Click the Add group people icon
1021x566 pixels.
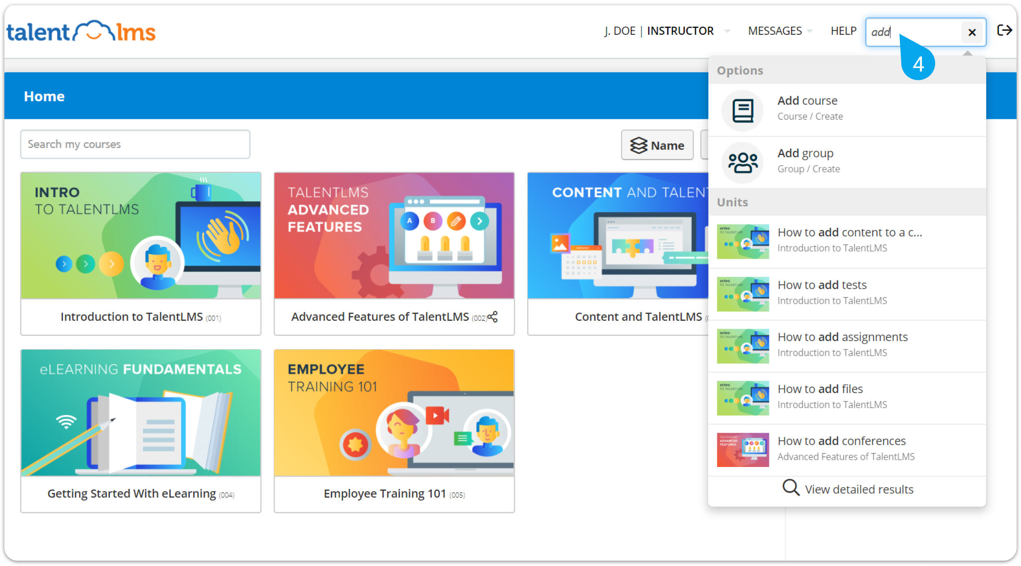pos(743,163)
